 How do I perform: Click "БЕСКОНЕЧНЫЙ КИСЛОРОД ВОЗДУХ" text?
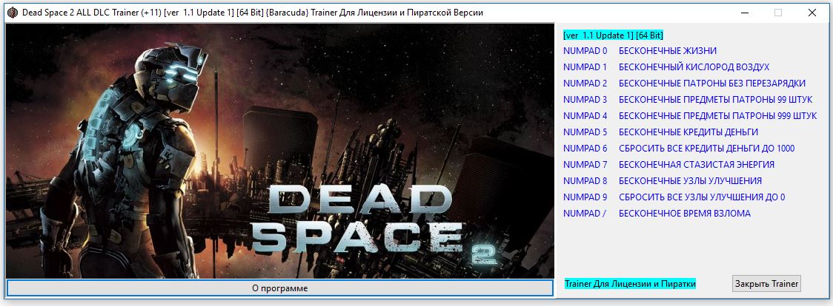[694, 67]
